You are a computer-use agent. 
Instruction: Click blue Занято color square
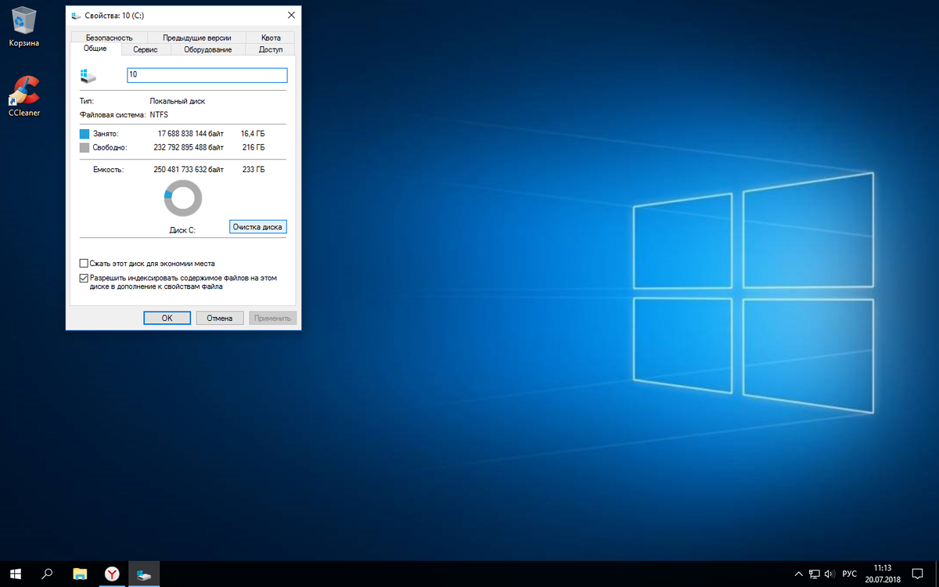pos(85,134)
